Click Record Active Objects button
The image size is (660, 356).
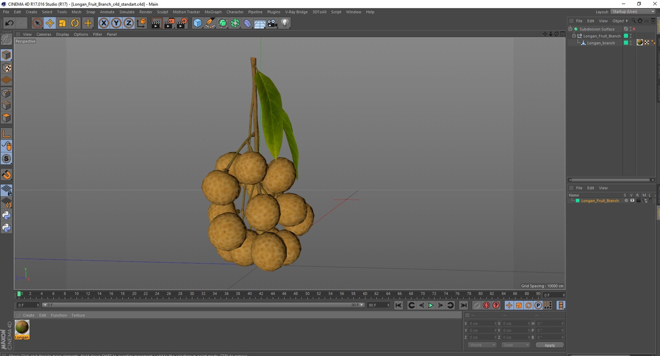coord(476,305)
